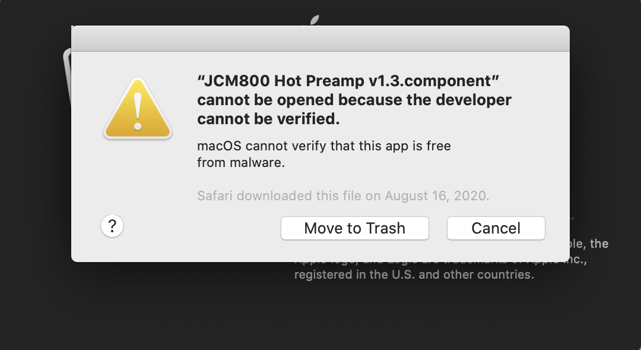Click the gray "Safari downloaded this file" note
The width and height of the screenshot is (641, 350).
click(343, 196)
